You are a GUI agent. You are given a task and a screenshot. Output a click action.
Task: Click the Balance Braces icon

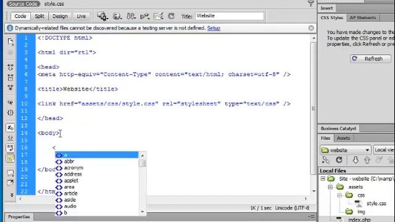[x=10, y=112]
